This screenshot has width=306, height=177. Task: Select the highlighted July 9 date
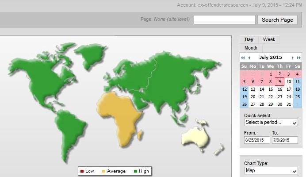coord(279,82)
